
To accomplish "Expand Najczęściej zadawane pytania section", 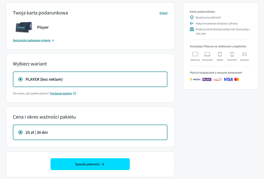I will coord(32,40).
